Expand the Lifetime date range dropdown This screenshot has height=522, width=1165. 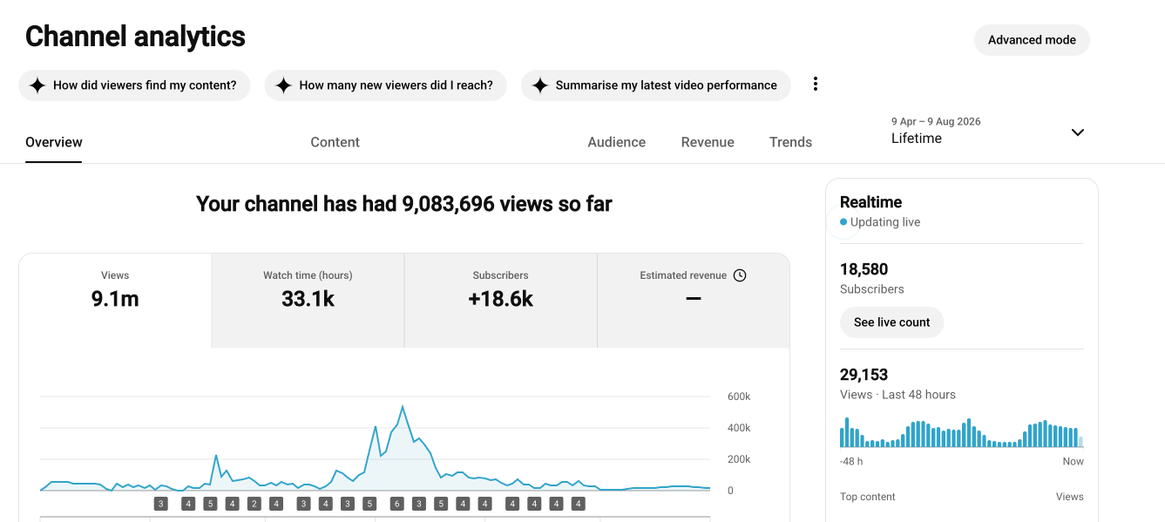[1078, 132]
